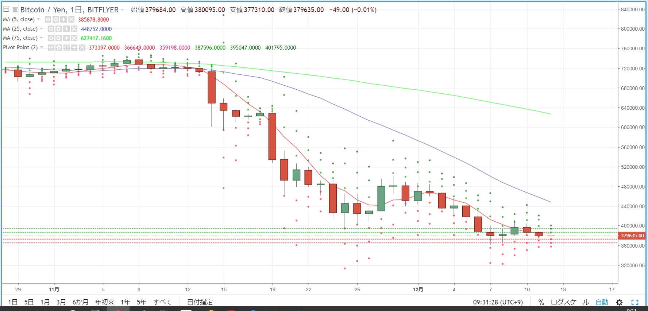Expand the MA (5, close) dropdown arrow
Viewport: 648px width, 311px height.
pos(38,19)
